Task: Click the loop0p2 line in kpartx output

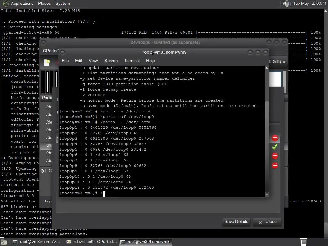Action: point(99,133)
